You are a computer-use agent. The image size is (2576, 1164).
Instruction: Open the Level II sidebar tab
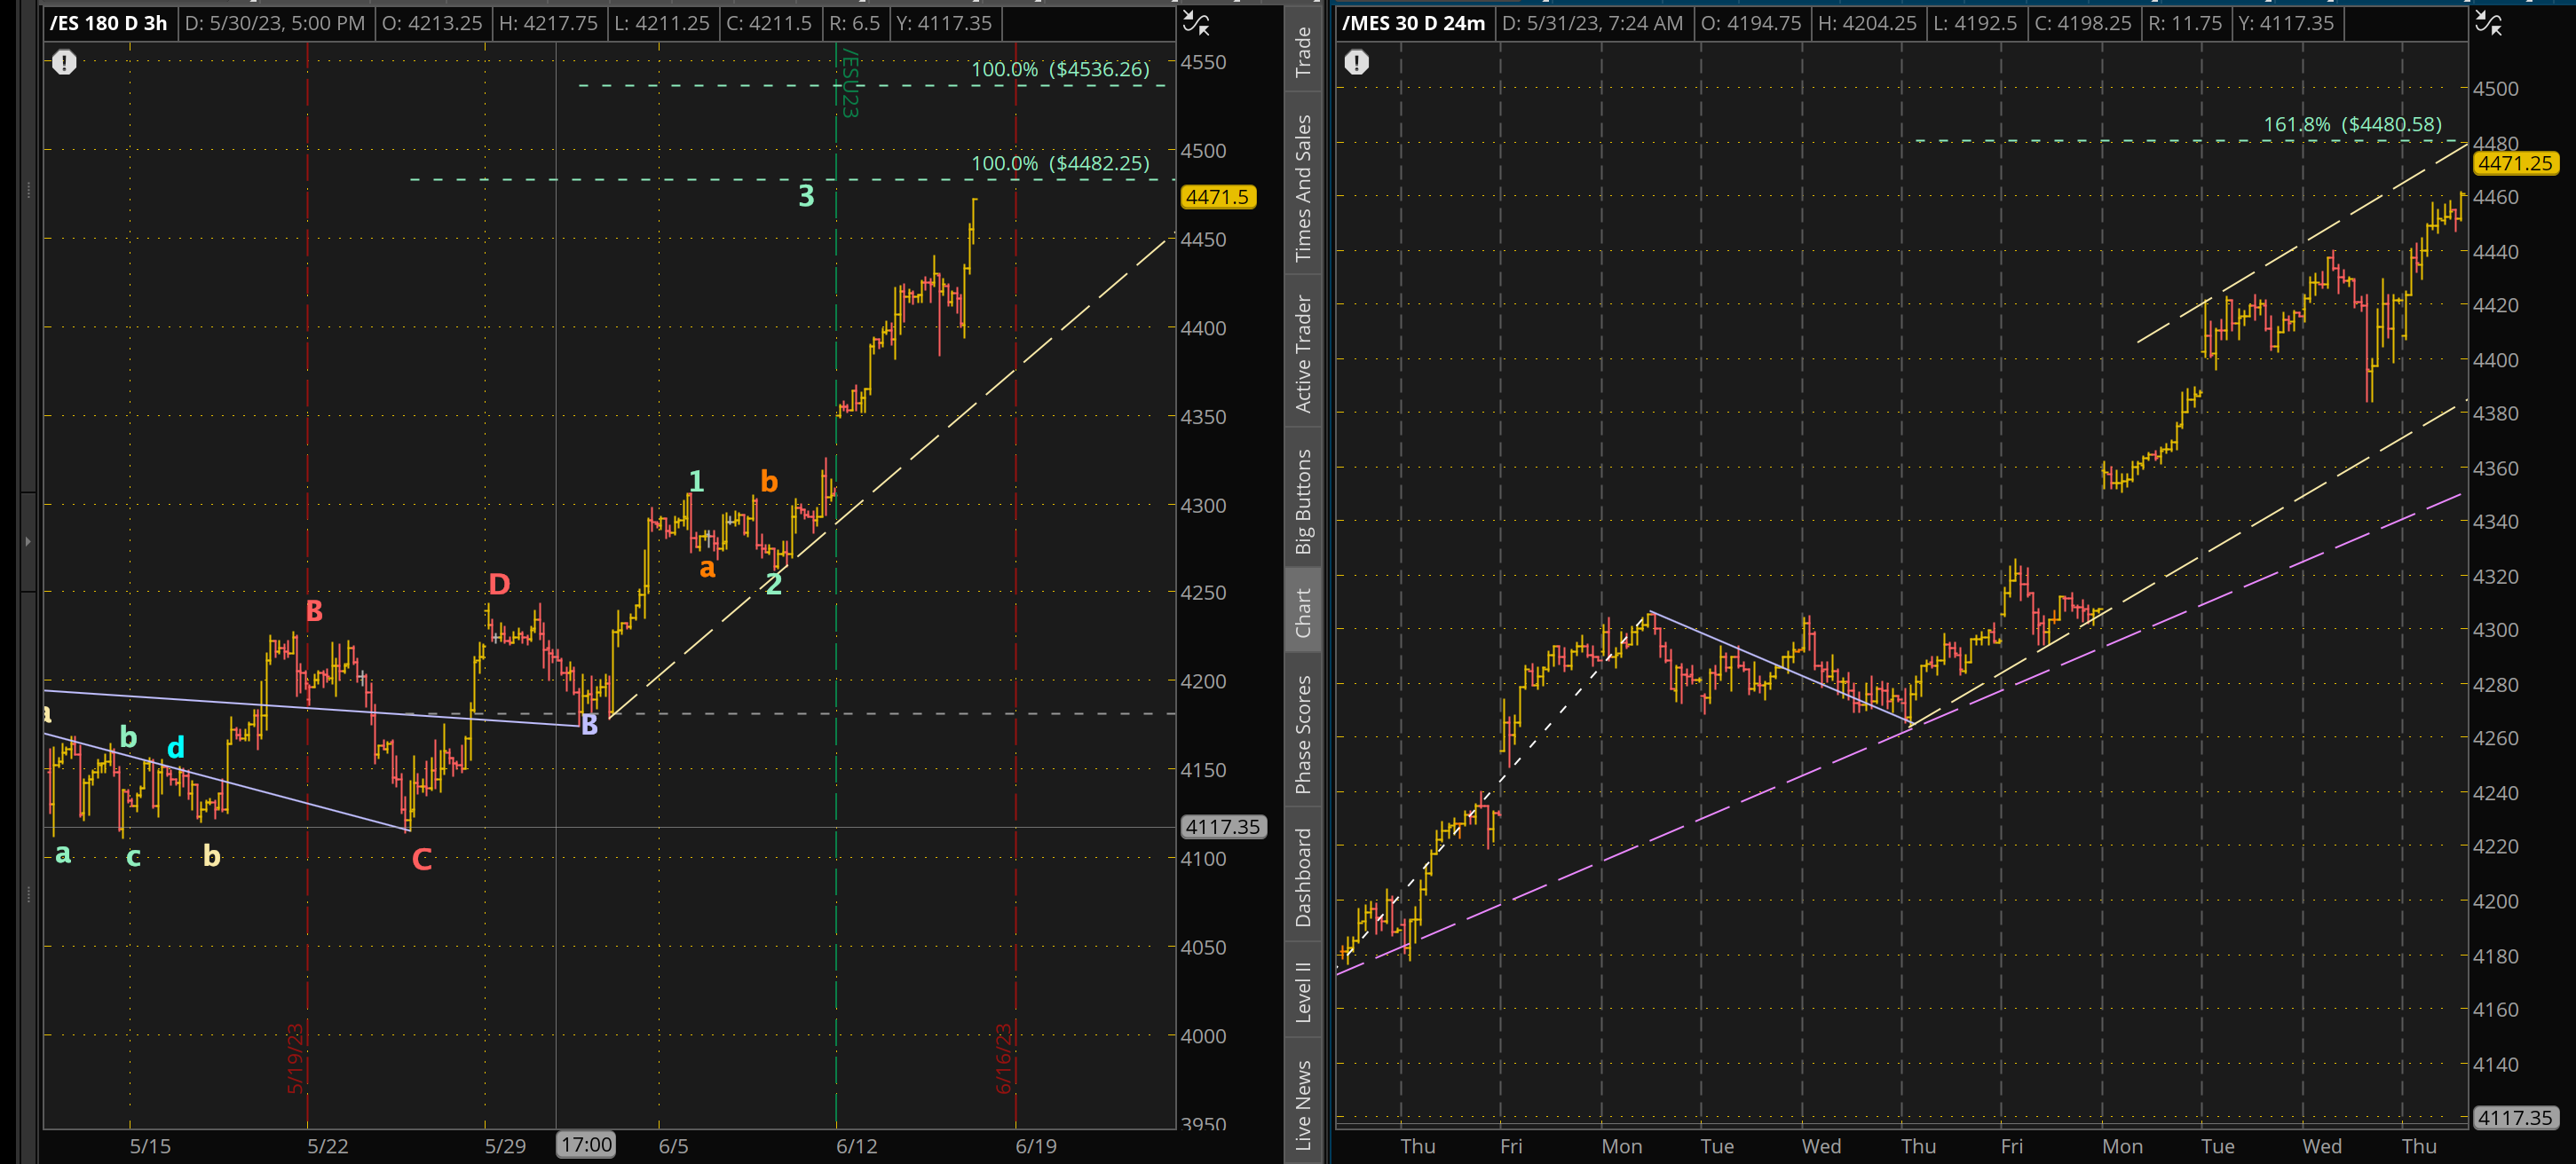tap(1303, 990)
